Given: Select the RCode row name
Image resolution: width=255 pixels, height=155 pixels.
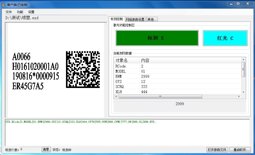Looking at the screenshot, I should point(120,66).
